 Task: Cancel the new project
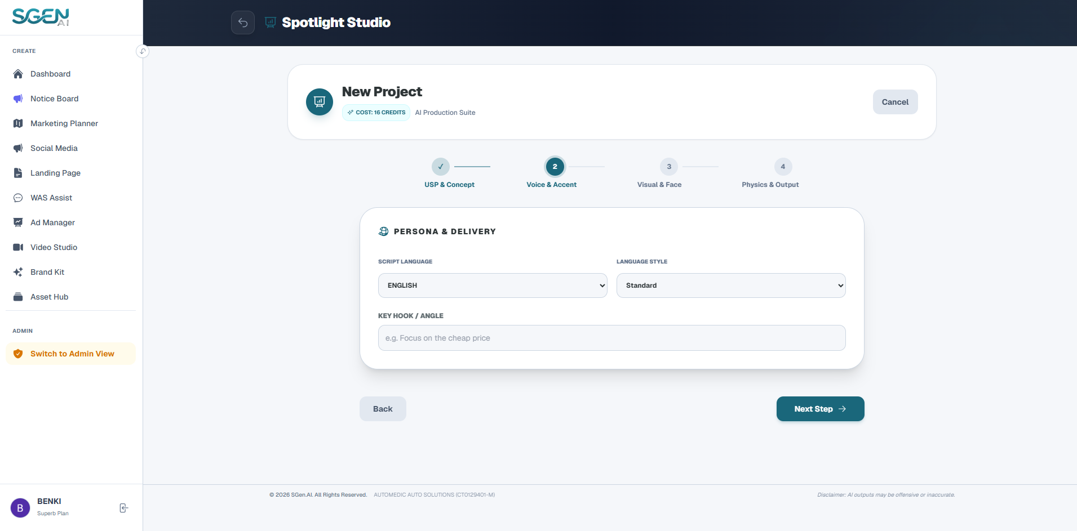[895, 102]
